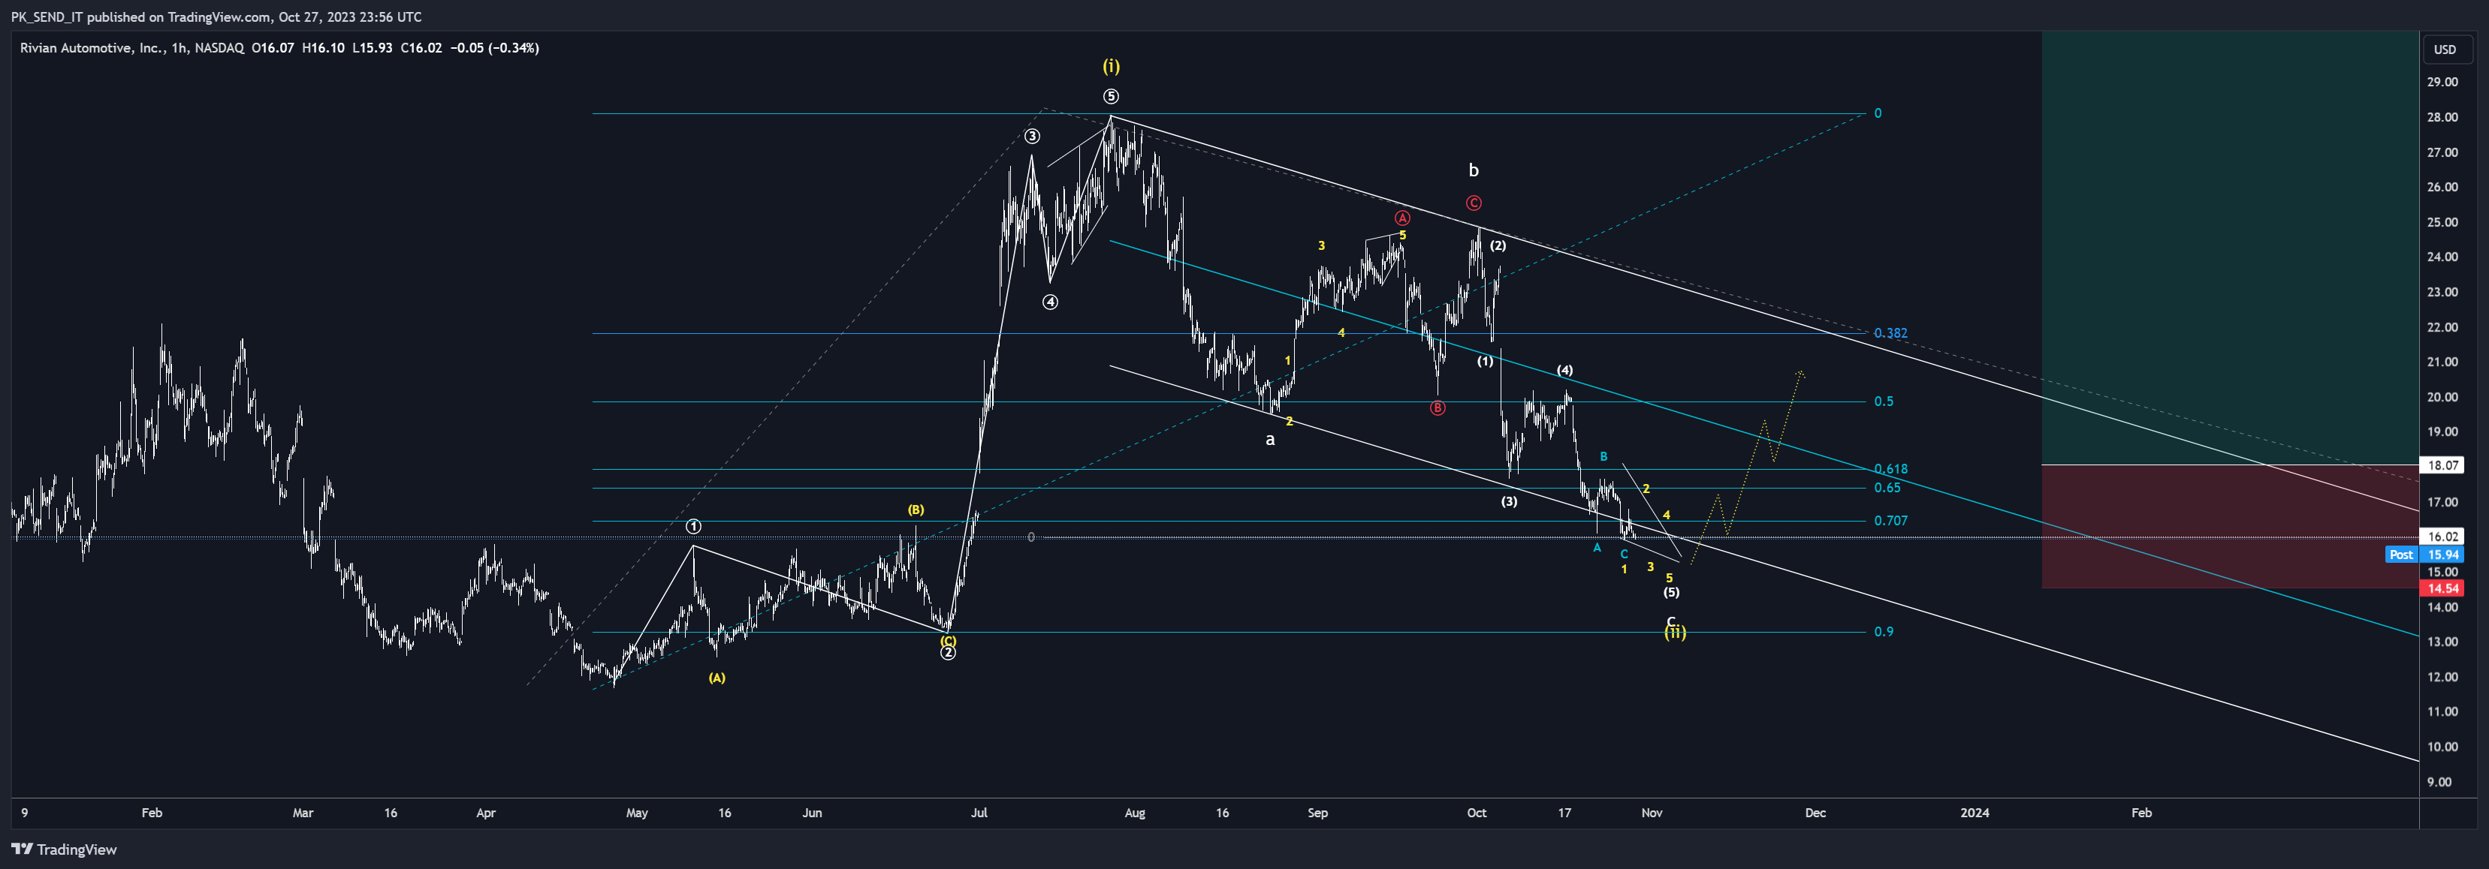Click the Jun label on time axis
Viewport: 2489px width, 869px height.
point(813,813)
